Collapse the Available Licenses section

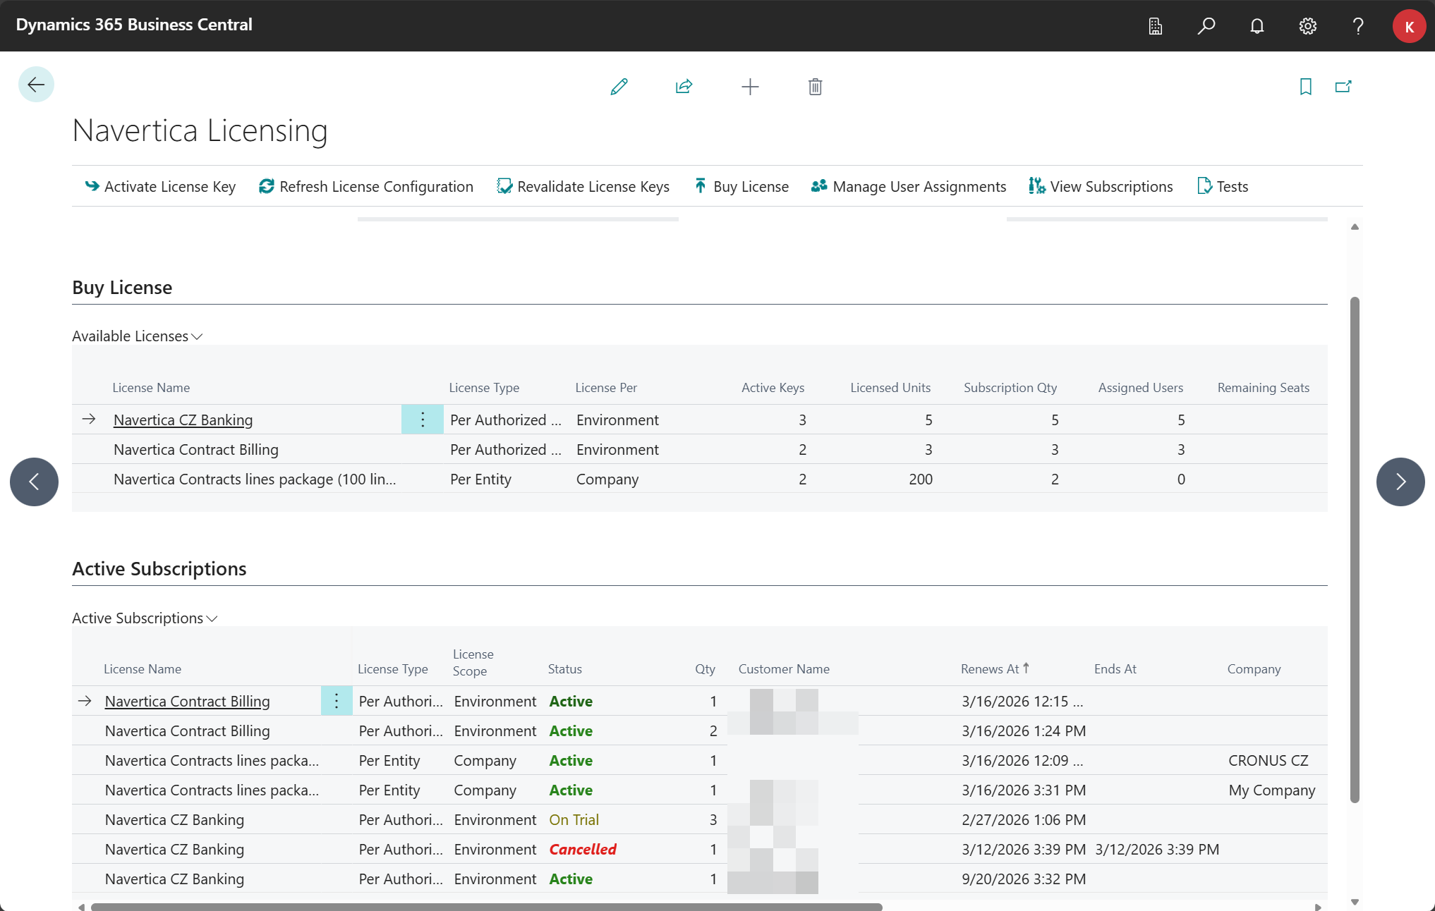197,336
